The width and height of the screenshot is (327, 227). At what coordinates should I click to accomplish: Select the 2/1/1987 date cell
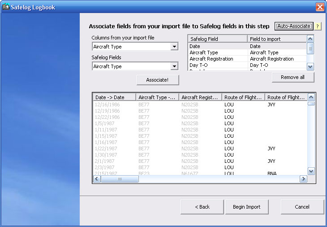104,161
